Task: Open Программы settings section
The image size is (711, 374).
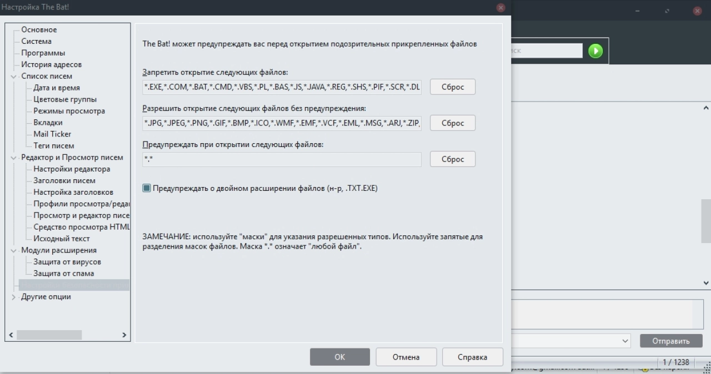Action: coord(43,53)
